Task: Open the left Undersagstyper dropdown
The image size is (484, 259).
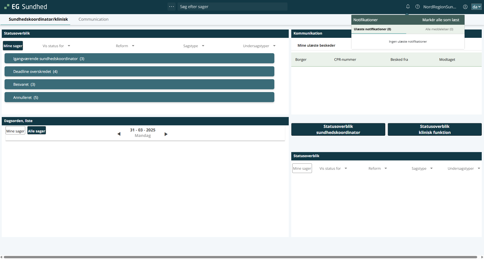Action: [x=259, y=46]
